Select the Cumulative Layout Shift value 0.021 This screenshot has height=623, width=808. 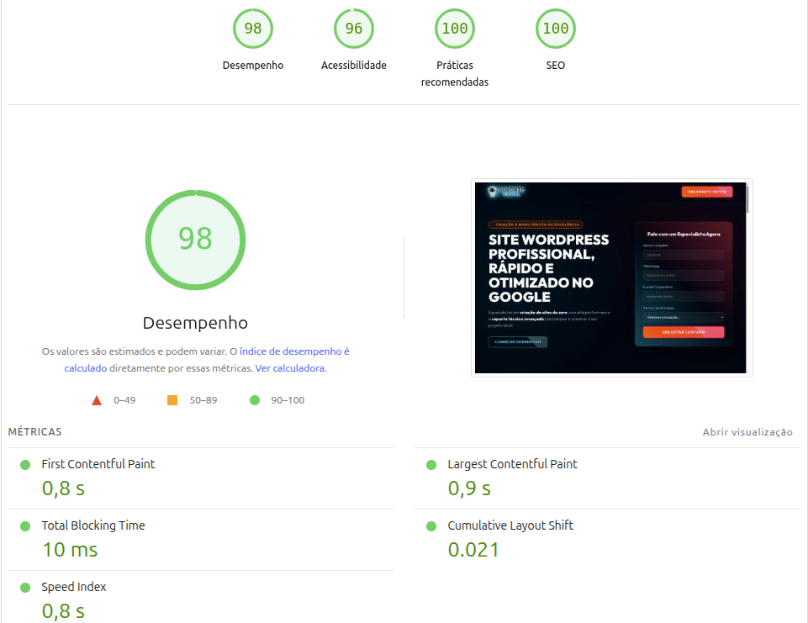473,548
